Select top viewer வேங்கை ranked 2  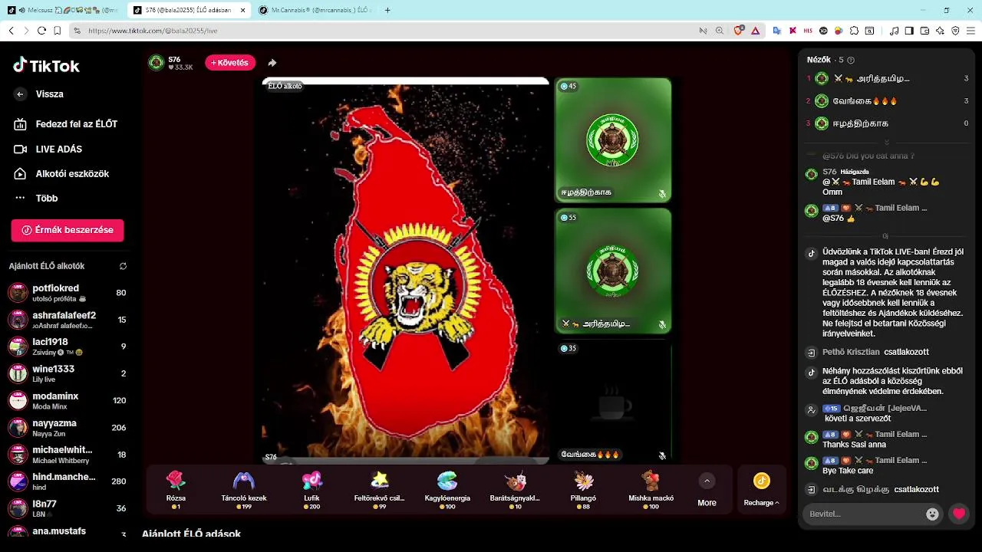tap(887, 100)
